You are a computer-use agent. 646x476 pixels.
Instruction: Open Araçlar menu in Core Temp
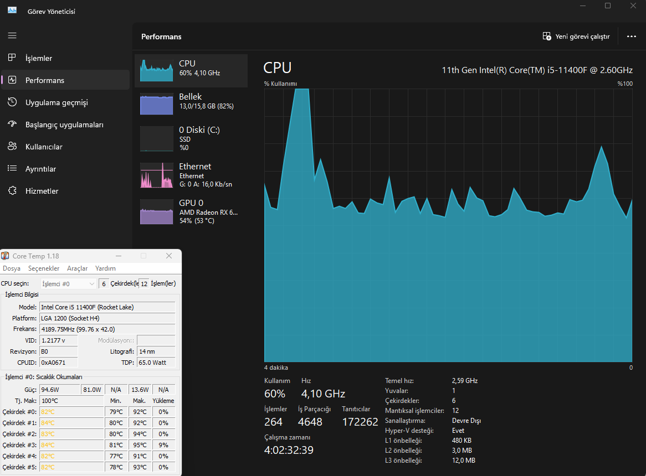pos(78,268)
